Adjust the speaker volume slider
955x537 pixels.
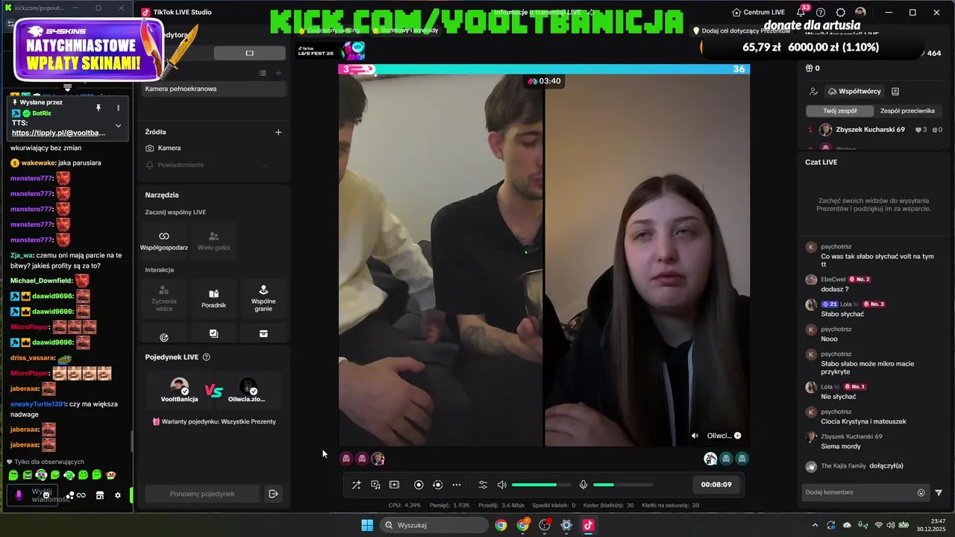[541, 485]
